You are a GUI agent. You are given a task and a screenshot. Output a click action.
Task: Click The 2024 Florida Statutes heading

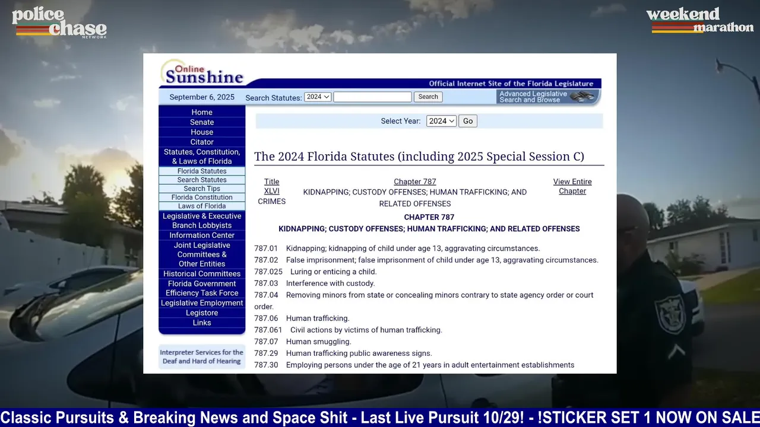[x=419, y=157]
